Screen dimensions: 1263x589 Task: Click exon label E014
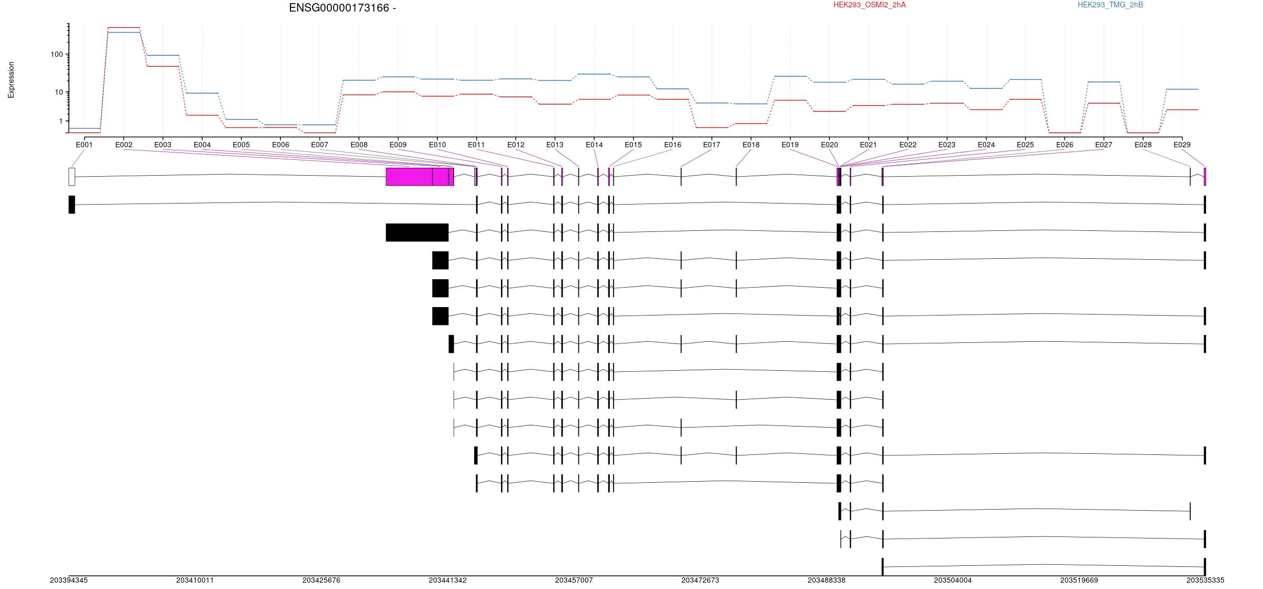(x=594, y=145)
